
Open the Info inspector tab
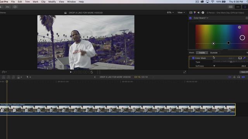point(203,13)
